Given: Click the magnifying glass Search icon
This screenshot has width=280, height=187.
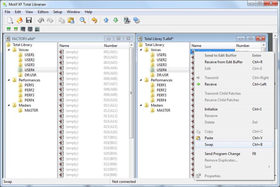Looking at the screenshot, I should click(x=82, y=20).
